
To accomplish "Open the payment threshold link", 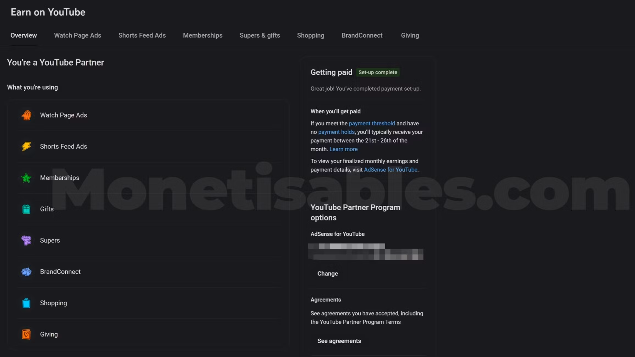I will pyautogui.click(x=372, y=124).
